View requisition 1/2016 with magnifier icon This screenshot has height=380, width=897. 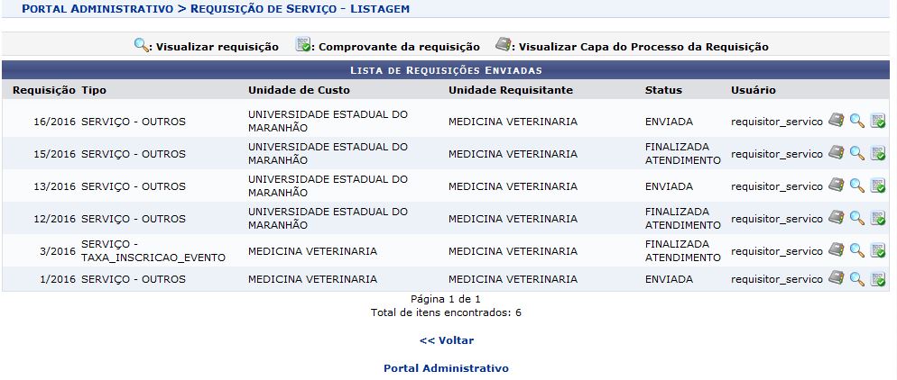[856, 279]
